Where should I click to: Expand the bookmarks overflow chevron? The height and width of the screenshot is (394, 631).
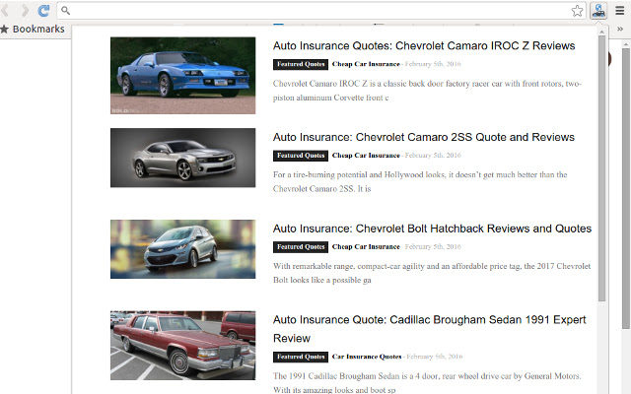620,29
